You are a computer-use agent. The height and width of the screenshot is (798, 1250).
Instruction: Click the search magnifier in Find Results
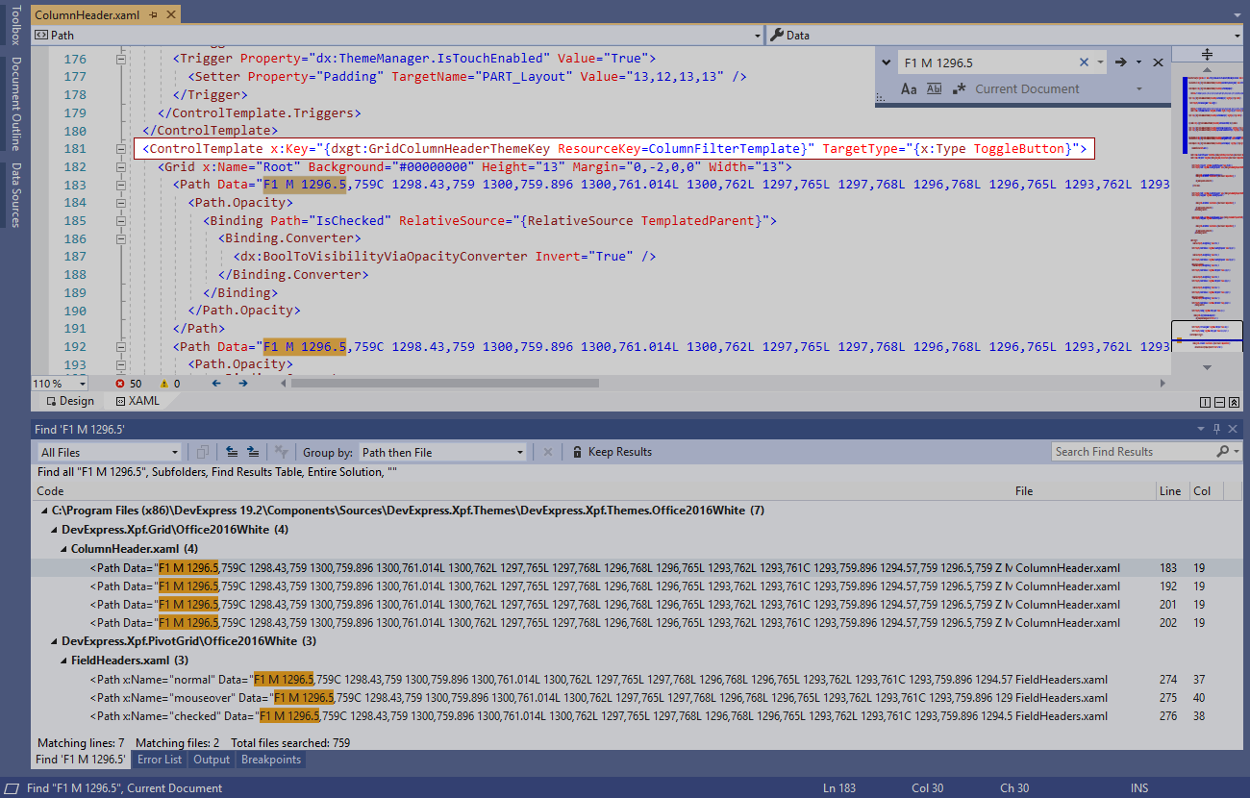[1223, 452]
